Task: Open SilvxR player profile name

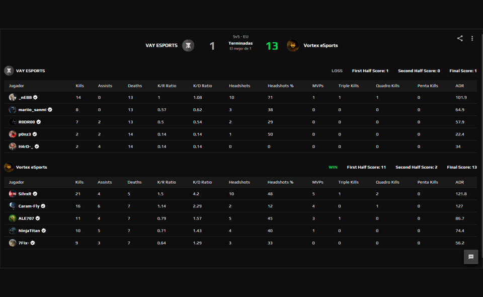Action: point(25,194)
